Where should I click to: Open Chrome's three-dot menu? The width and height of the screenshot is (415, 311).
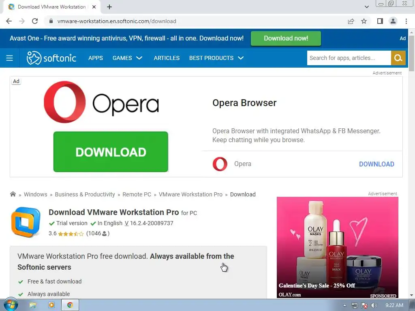point(406,21)
